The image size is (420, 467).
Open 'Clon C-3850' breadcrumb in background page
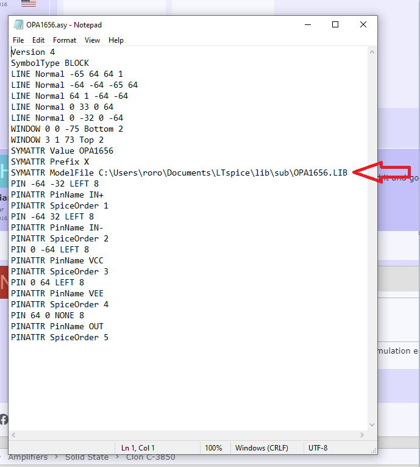point(151,457)
